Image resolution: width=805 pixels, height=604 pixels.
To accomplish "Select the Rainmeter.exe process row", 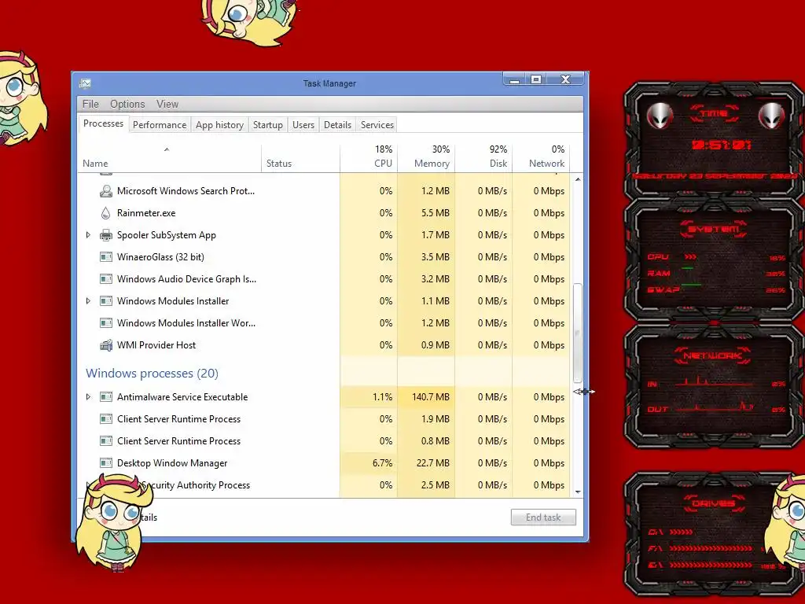I will (323, 213).
